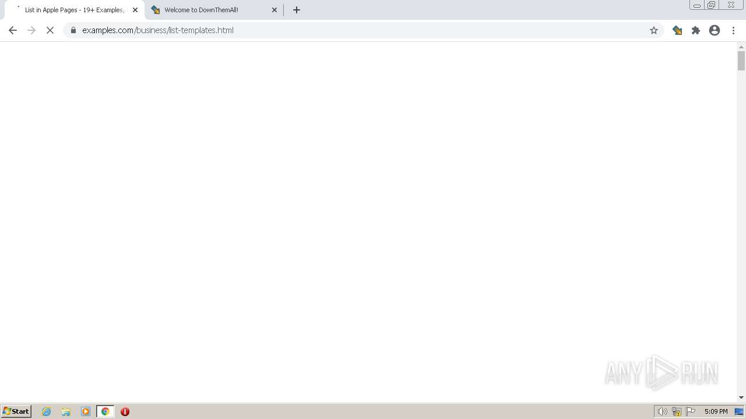Stop loading the page
This screenshot has width=746, height=419.
(50, 30)
